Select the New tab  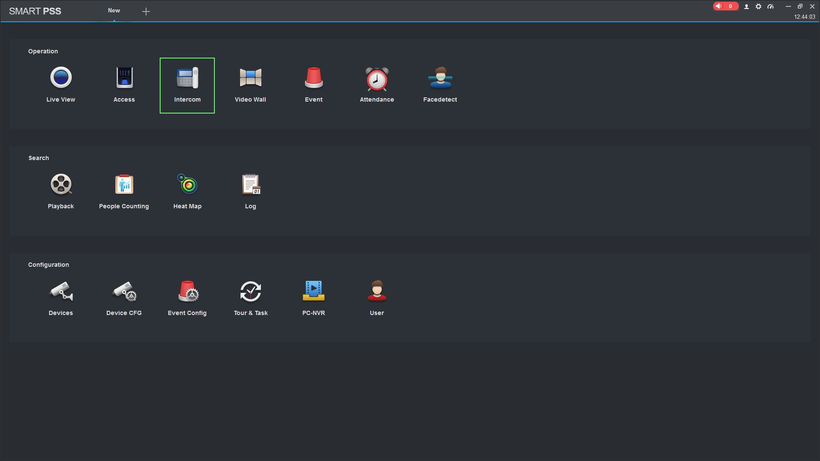114,11
